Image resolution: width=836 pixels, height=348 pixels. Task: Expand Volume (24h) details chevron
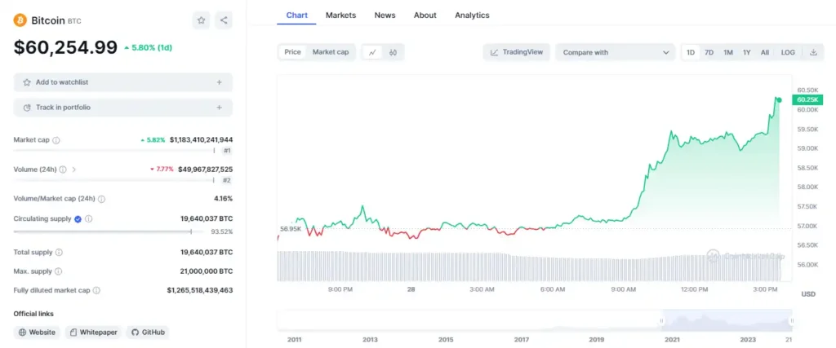(73, 170)
